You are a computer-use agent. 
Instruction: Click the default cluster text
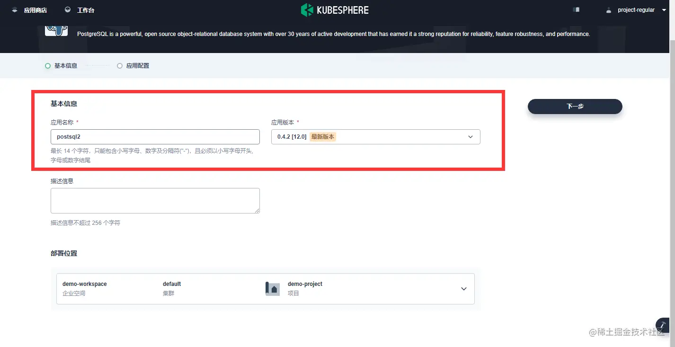(172, 284)
